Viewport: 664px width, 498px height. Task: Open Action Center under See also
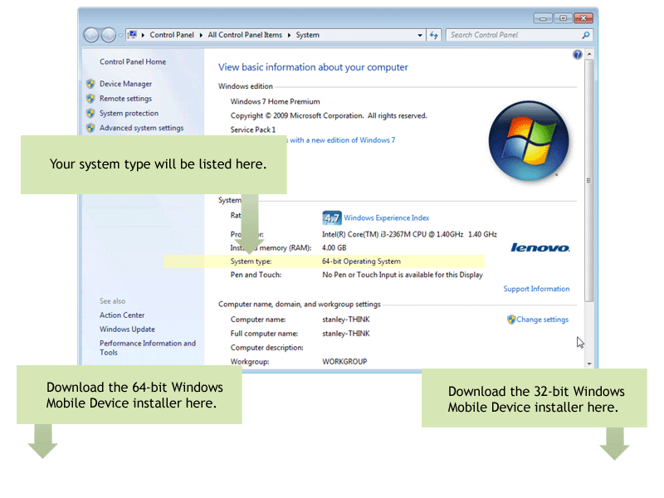click(x=122, y=315)
